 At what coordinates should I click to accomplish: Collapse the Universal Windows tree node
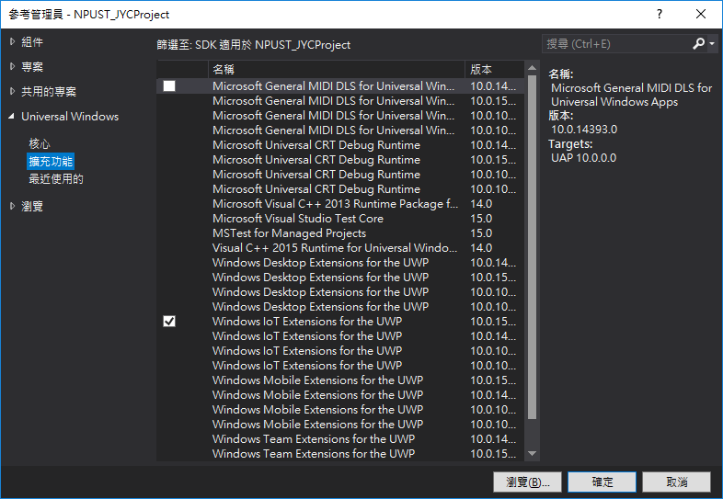[12, 117]
